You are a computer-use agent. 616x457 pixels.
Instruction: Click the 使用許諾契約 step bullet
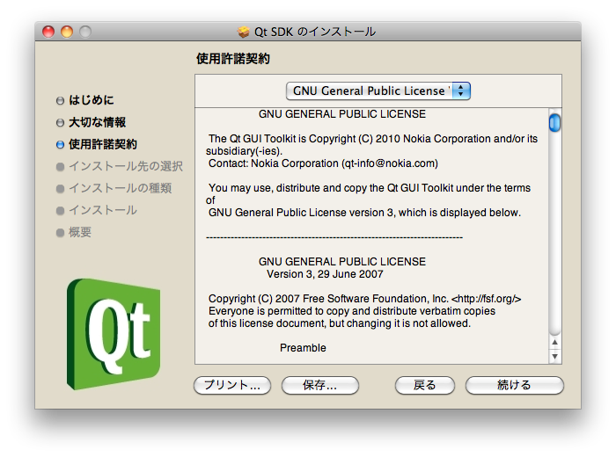coord(60,144)
